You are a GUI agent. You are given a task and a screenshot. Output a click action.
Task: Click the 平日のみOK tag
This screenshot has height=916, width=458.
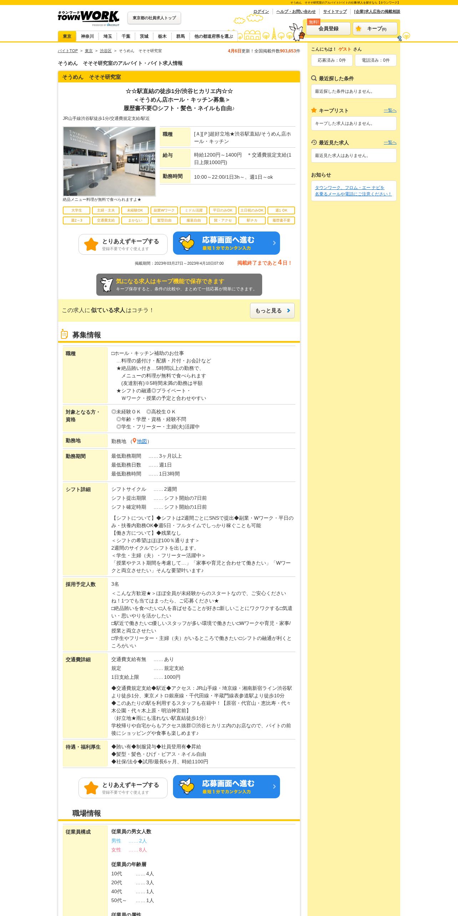coord(223,210)
